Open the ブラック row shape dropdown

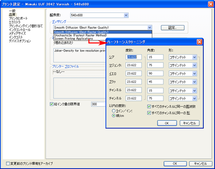pos(183,82)
